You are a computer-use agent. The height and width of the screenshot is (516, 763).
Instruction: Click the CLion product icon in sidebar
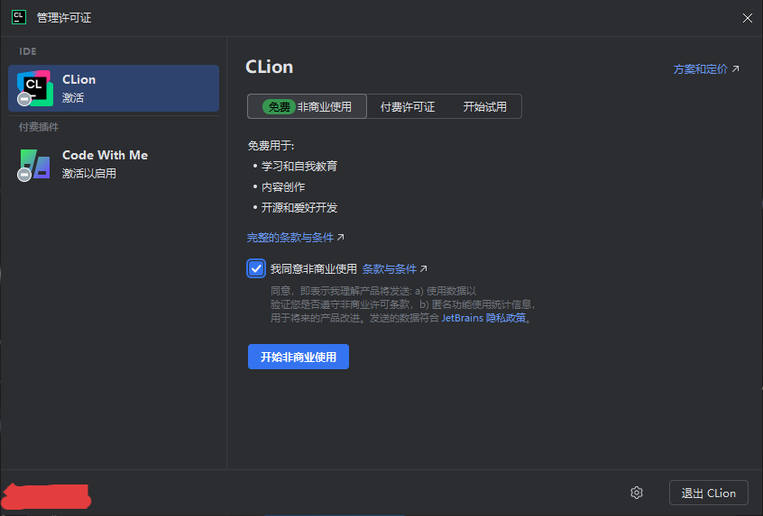point(34,88)
